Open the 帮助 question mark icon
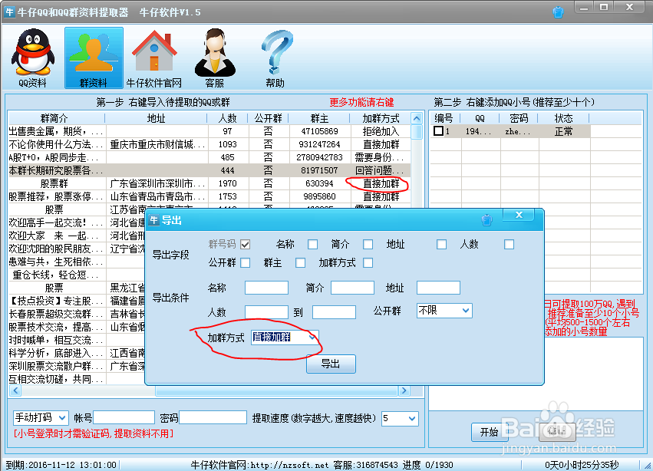This screenshot has height=471, width=653. 275,58
